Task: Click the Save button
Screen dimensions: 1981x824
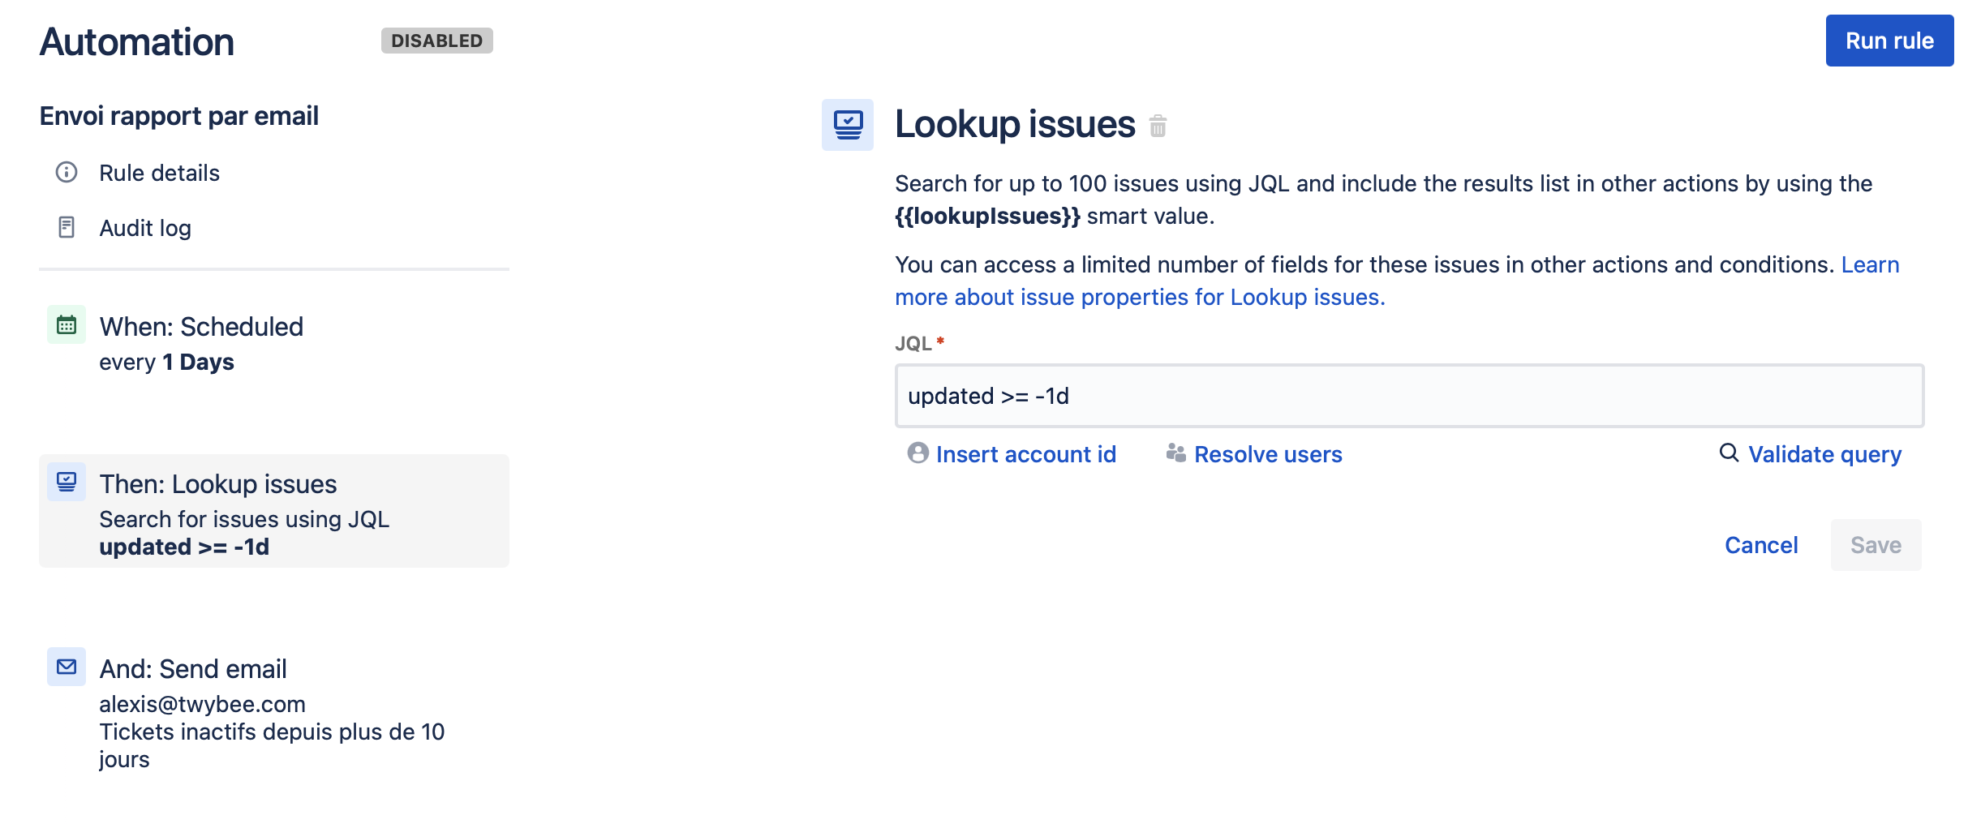Action: pos(1876,545)
